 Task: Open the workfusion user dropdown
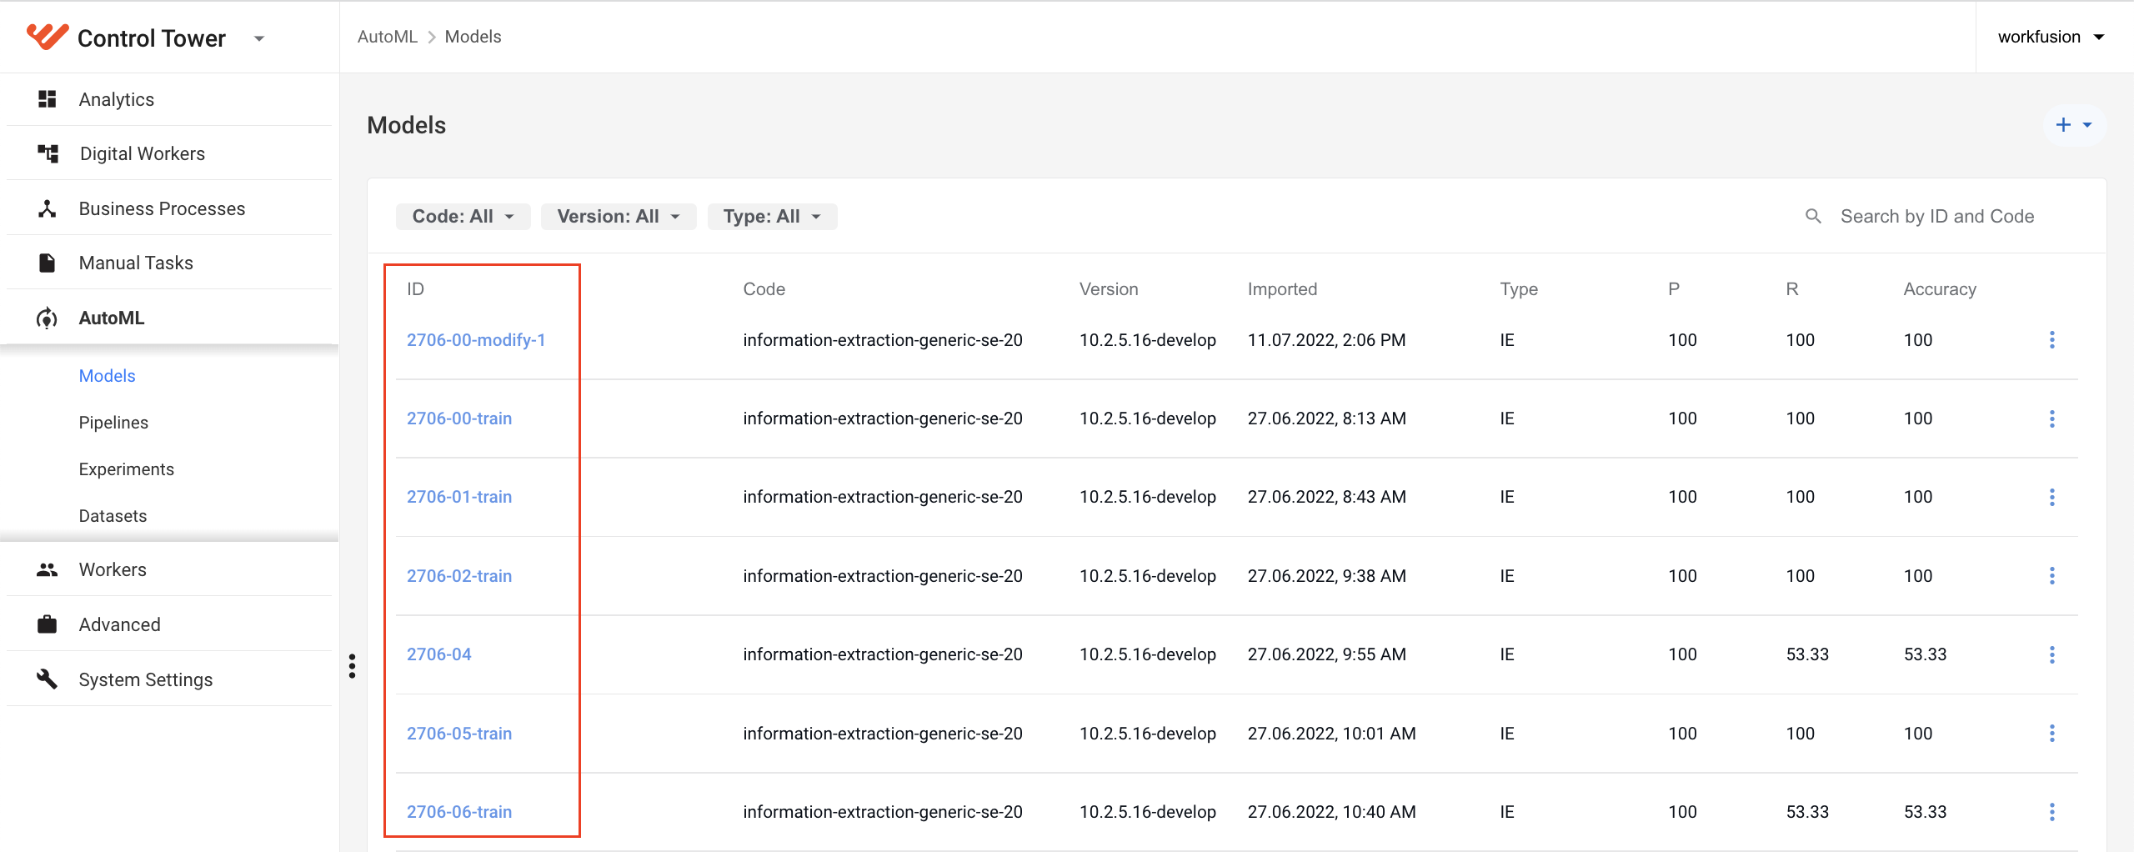pyautogui.click(x=2051, y=37)
